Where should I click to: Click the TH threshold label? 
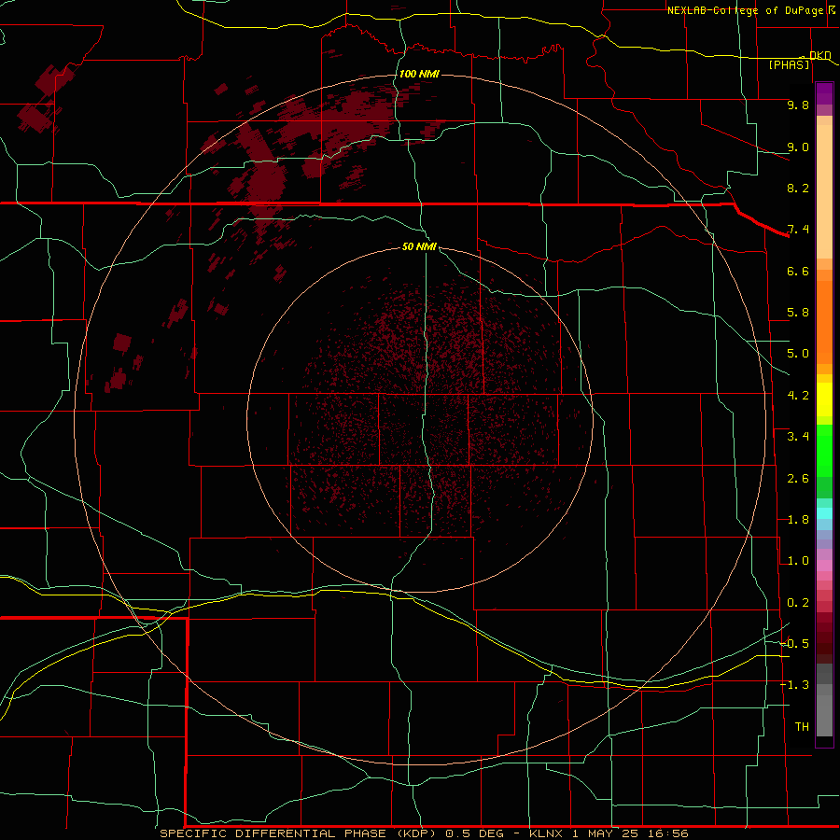click(802, 727)
